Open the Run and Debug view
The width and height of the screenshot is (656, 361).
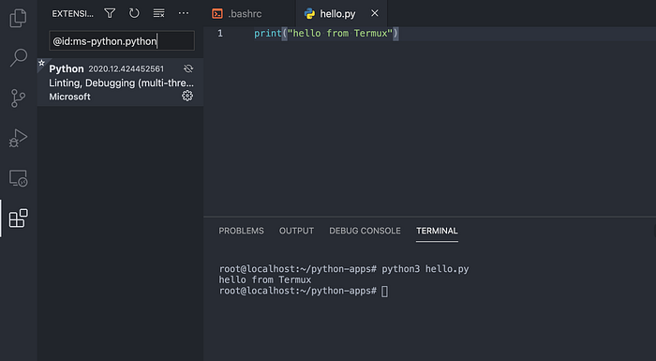click(x=18, y=138)
